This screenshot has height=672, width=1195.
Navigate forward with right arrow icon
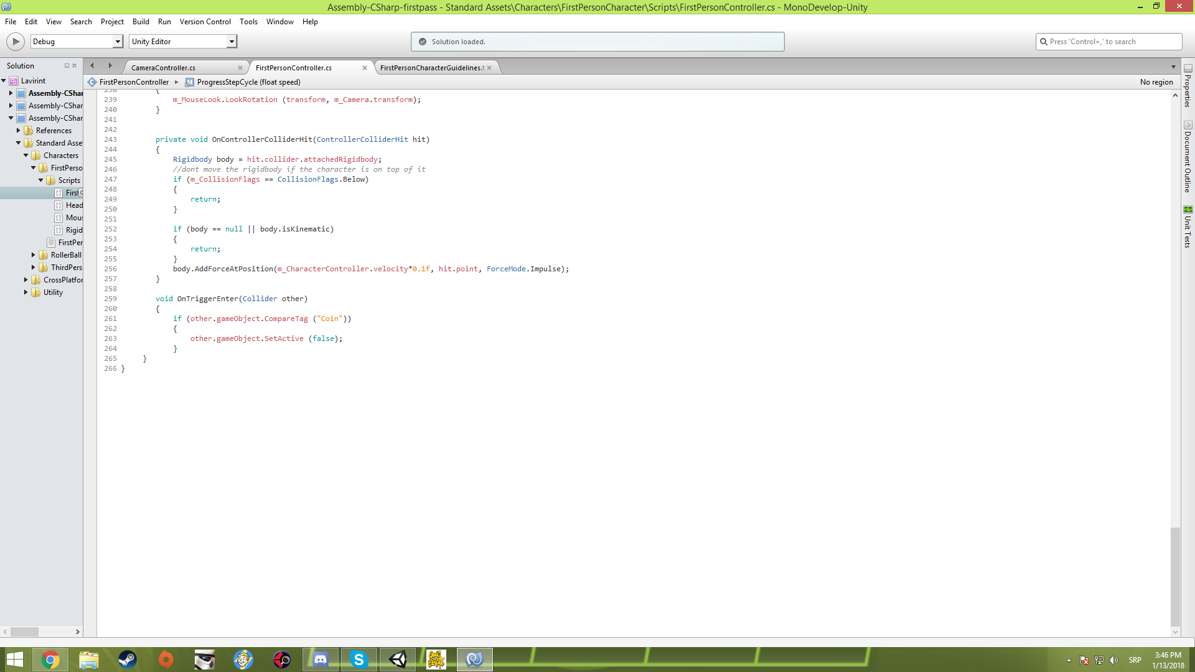(110, 65)
